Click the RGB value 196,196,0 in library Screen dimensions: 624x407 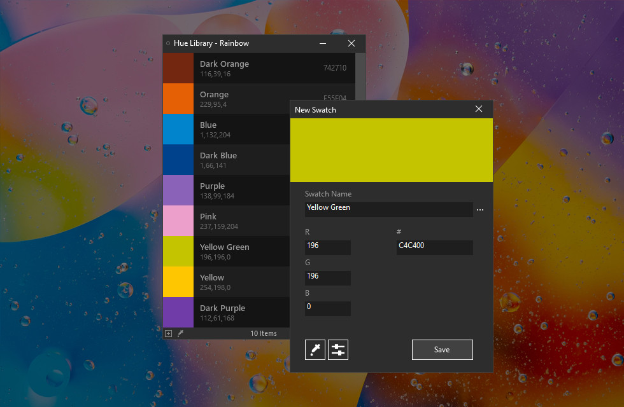coord(215,257)
